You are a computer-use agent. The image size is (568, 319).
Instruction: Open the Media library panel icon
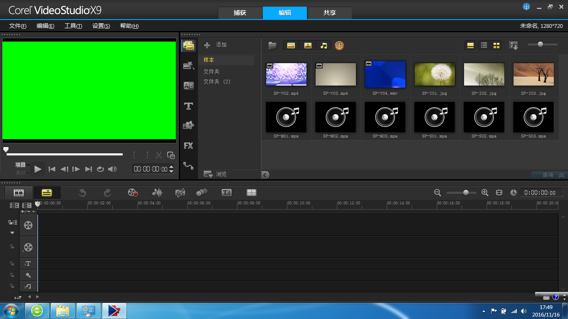pos(189,45)
